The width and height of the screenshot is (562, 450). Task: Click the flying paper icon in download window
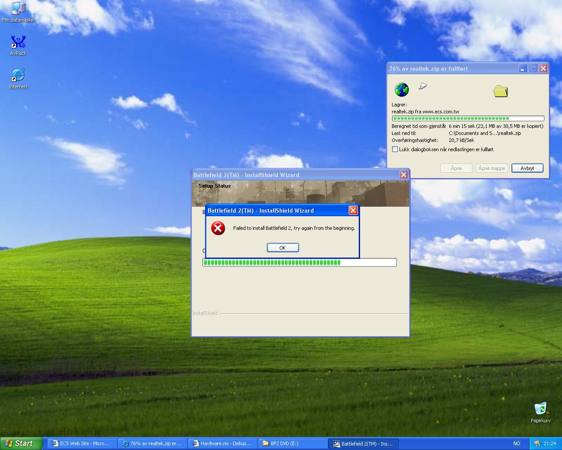[x=422, y=86]
